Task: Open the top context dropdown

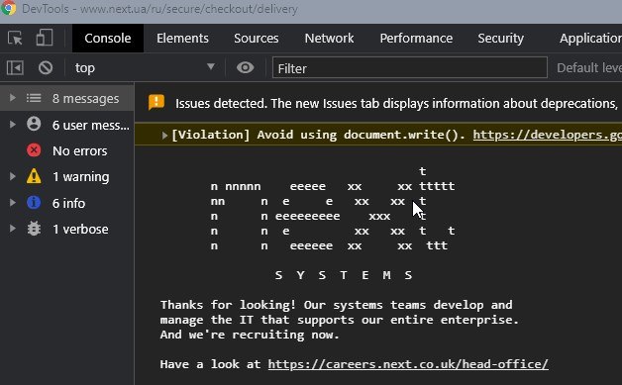Action: [x=145, y=68]
